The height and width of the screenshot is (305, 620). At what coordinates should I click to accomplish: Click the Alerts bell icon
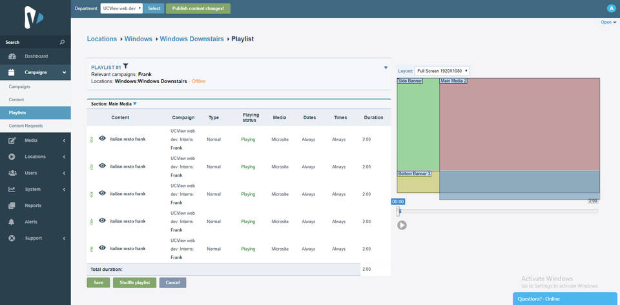12,222
